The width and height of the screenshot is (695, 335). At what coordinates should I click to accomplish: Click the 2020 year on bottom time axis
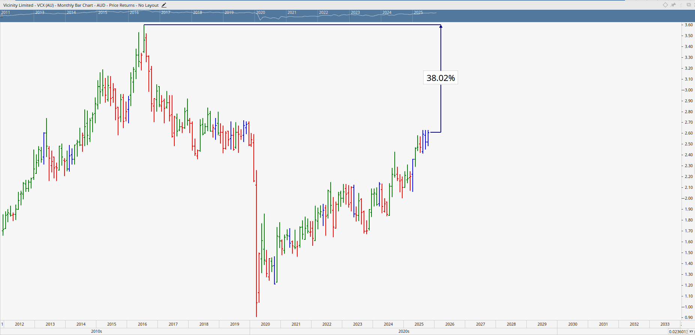point(265,324)
